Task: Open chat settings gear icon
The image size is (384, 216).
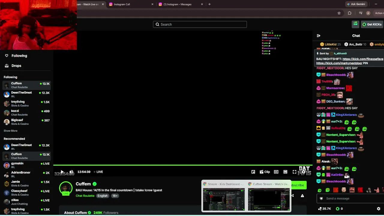Action: pyautogui.click(x=379, y=208)
